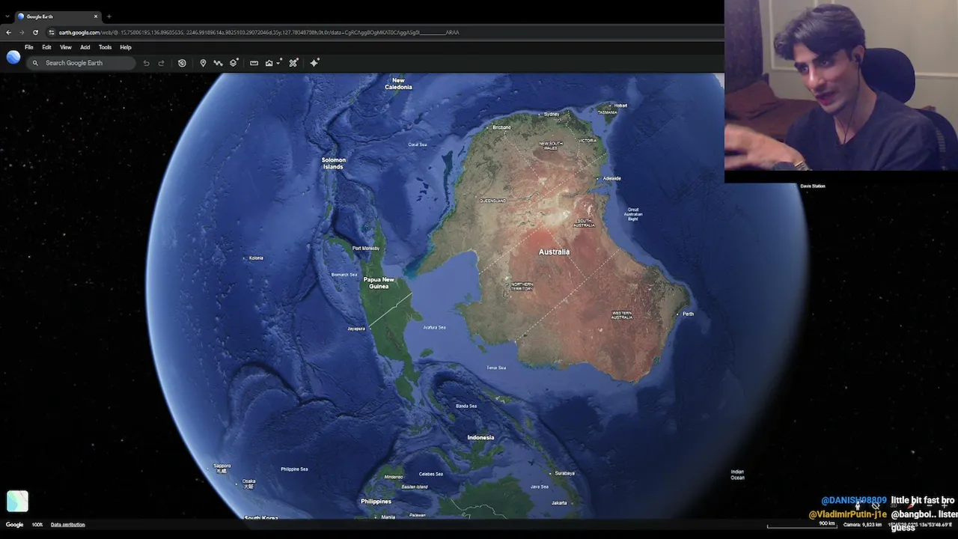This screenshot has height=539, width=958.
Task: Expand the image overlay dropdown arrow
Action: tap(278, 63)
